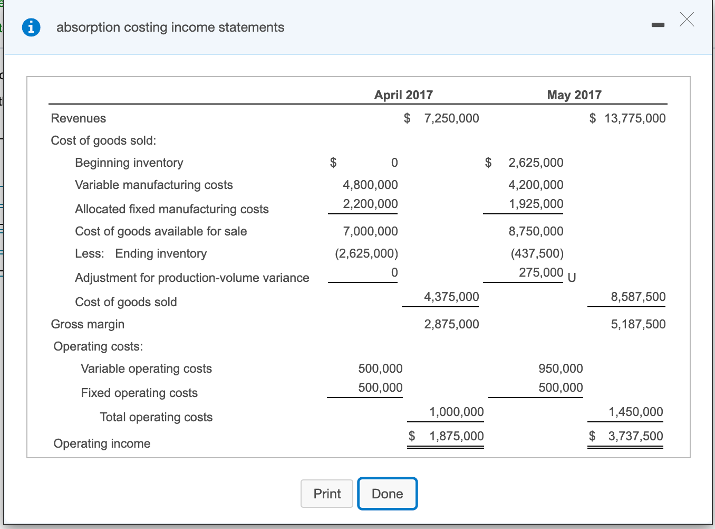Click the blue info icon
715x529 pixels.
click(31, 27)
